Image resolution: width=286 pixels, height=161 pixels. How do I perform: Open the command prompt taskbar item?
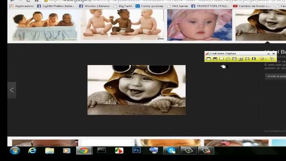pos(101,150)
